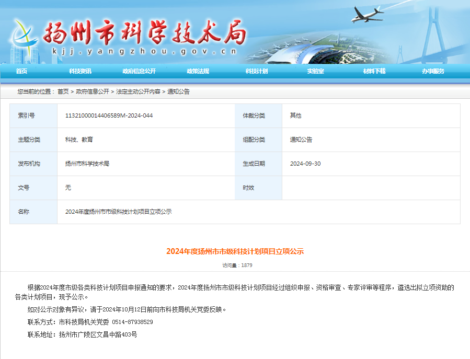Switch to the 首页 navigation tab
This screenshot has width=470, height=359.
click(x=21, y=71)
